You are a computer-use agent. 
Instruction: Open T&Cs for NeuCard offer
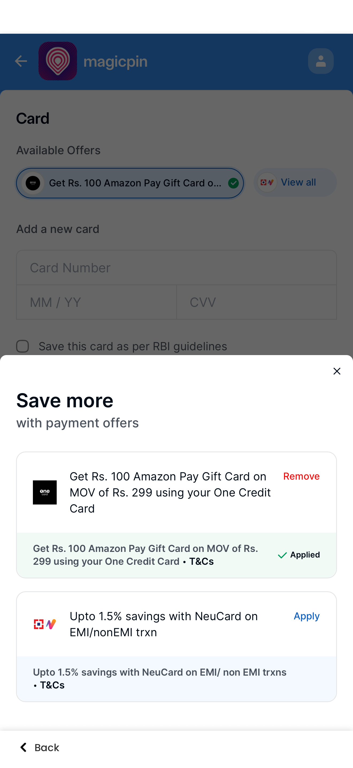(52, 686)
